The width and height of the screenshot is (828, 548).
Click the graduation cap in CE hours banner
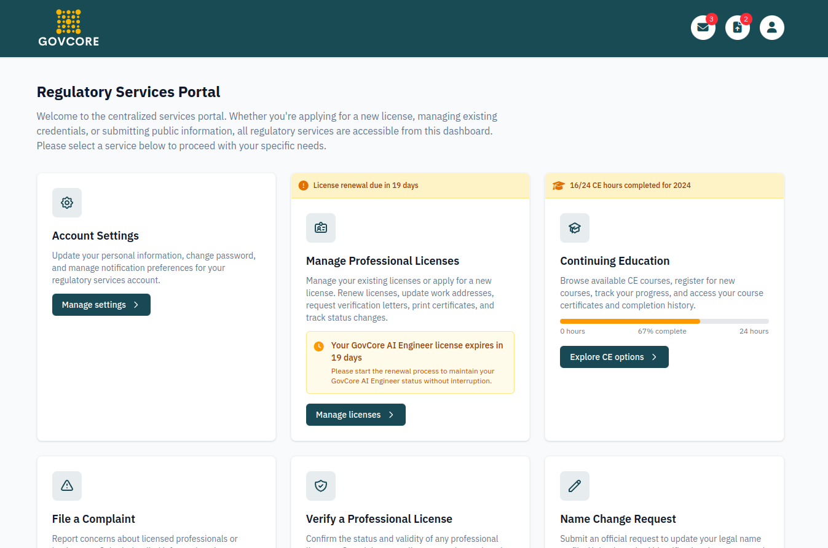558,186
